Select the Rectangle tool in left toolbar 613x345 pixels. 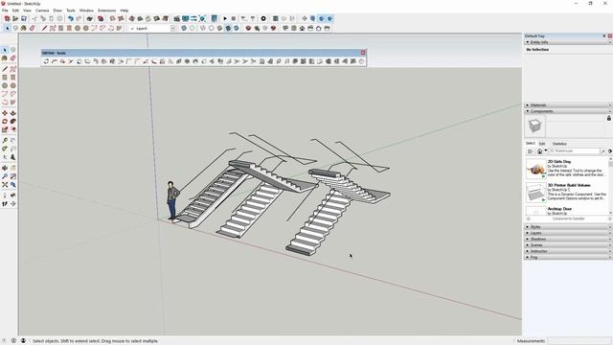click(x=5, y=78)
